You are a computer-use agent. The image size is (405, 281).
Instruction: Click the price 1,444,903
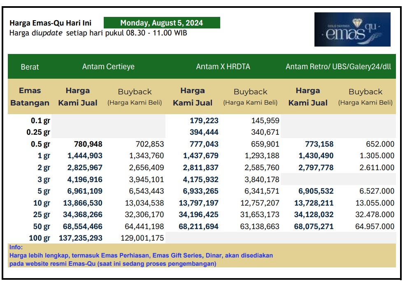(85, 156)
